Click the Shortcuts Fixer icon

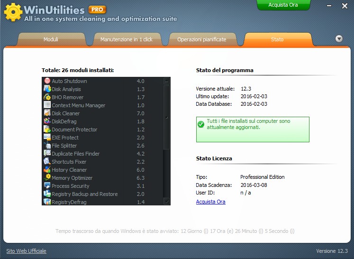(47, 161)
